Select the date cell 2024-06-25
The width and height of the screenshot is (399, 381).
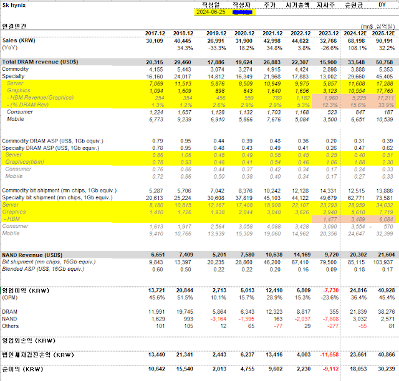click(x=211, y=12)
